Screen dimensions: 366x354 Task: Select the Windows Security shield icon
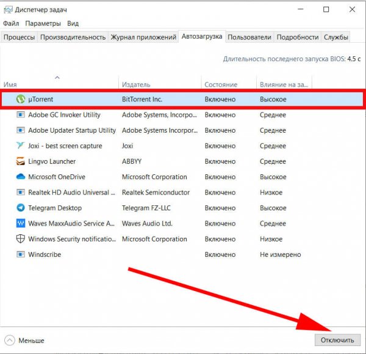(21, 239)
